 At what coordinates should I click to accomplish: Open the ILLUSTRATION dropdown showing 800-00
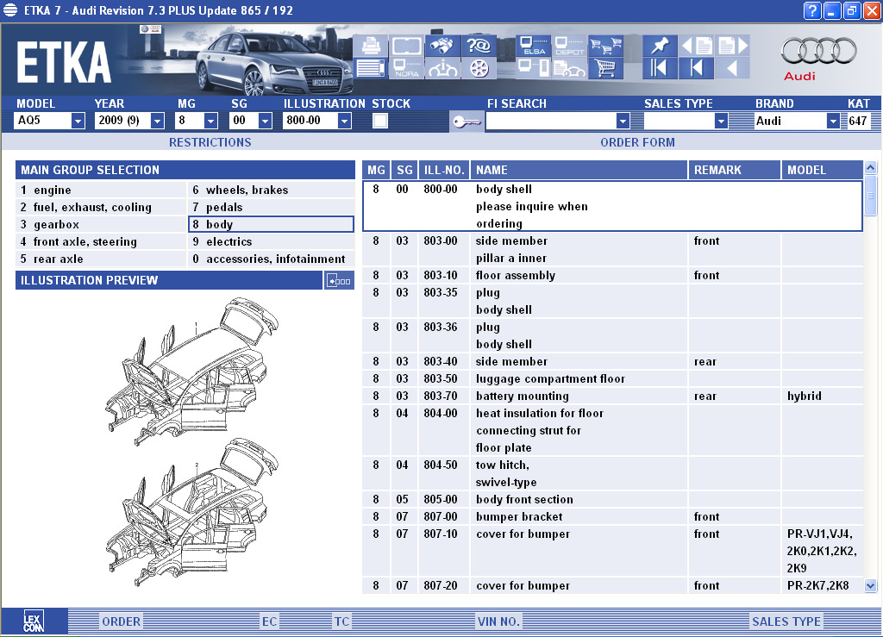click(317, 121)
